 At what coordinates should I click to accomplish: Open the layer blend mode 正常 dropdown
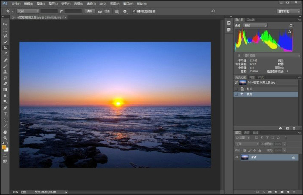pyautogui.click(x=248, y=144)
